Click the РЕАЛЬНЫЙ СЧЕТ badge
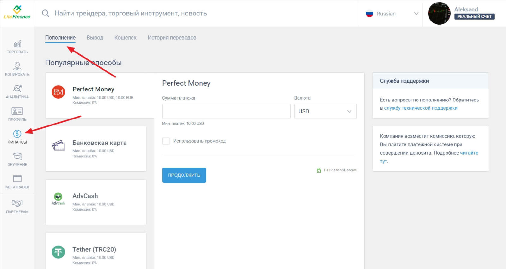 474,16
